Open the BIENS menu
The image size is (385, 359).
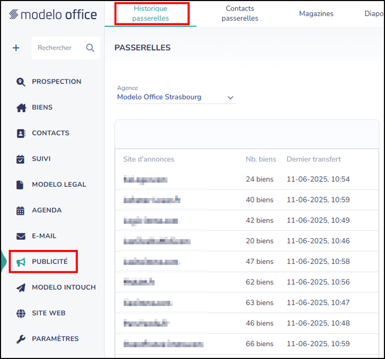coord(42,107)
